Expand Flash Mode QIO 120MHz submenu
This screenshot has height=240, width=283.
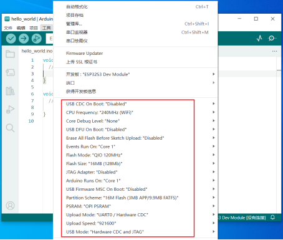(135, 155)
